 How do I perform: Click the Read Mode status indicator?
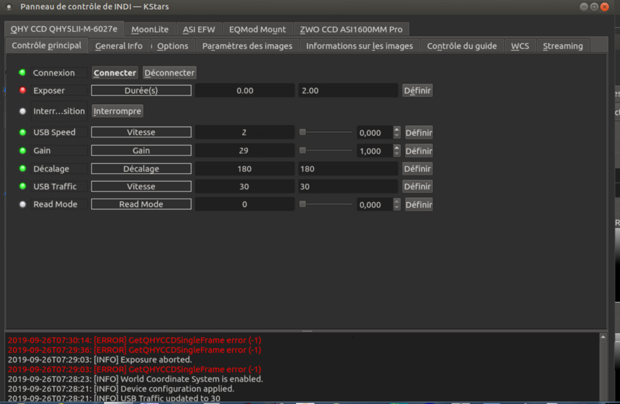pyautogui.click(x=22, y=204)
